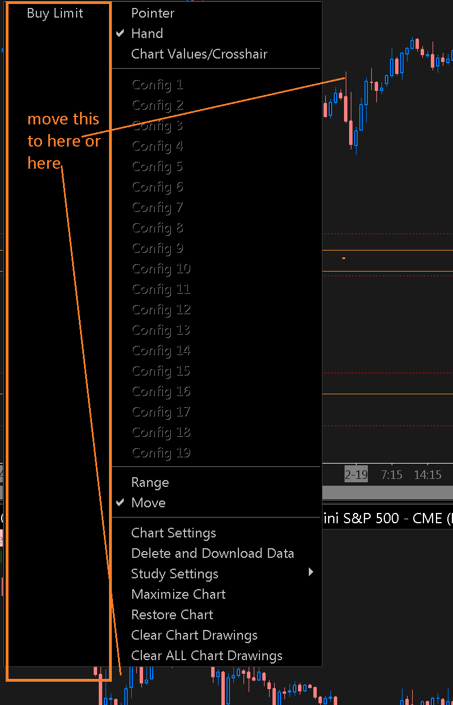Enable Chart Values/Crosshair mode
453x705 pixels.
coord(199,54)
